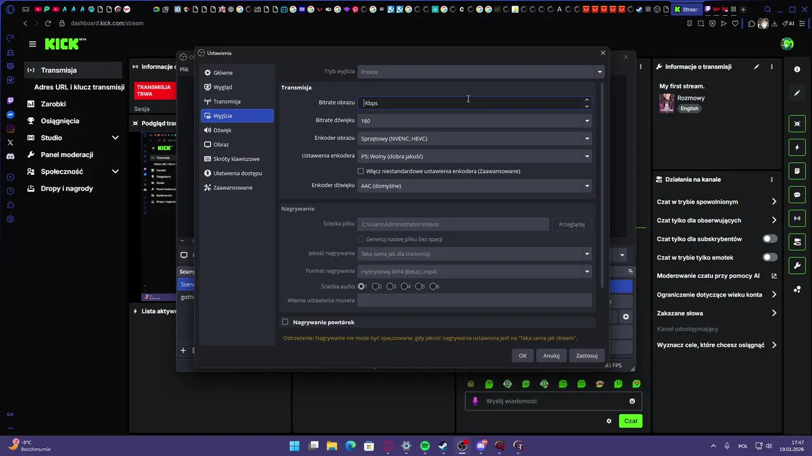Open Zarobki in Kick sidebar
Viewport: 812px width, 456px height.
53,104
